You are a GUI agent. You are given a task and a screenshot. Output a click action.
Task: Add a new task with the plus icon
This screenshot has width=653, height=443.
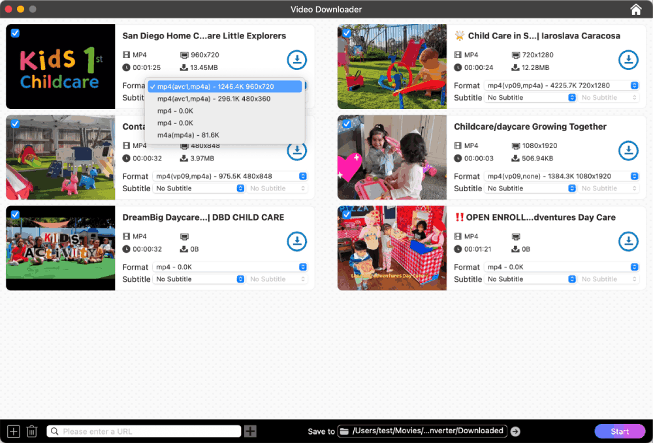(x=13, y=431)
